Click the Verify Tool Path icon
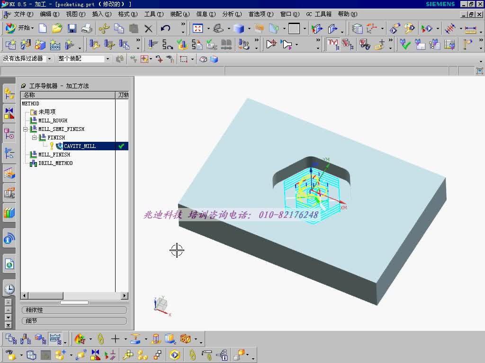Image resolution: width=485 pixels, height=363 pixels. pyautogui.click(x=182, y=44)
